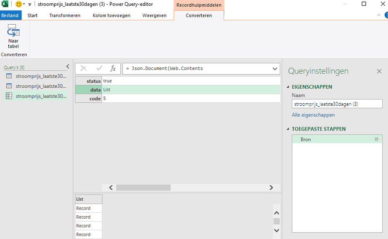
Task: Click the Excel app icon in title bar
Action: coord(4,4)
